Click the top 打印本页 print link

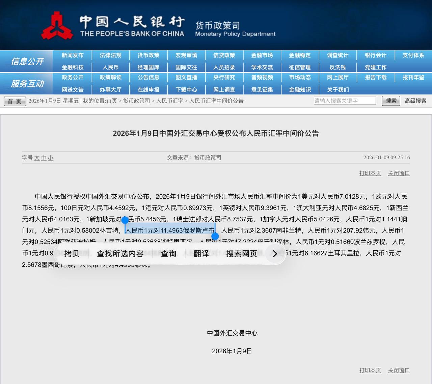[x=370, y=173]
